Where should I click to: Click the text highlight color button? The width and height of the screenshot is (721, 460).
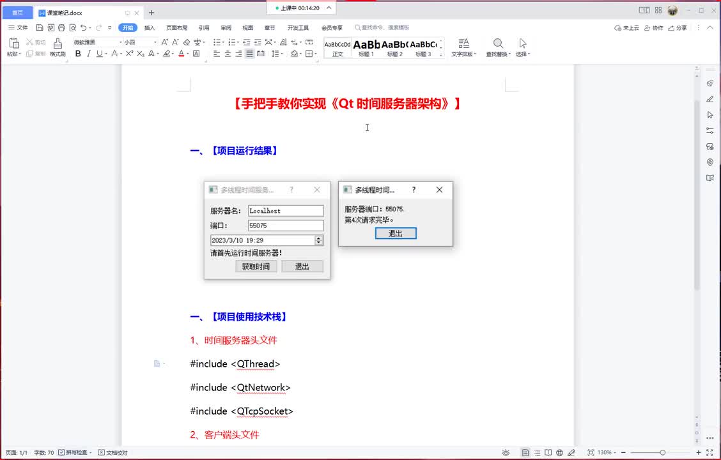click(166, 54)
